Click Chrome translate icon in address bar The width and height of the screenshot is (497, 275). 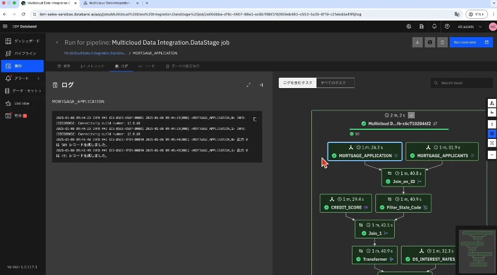[457, 14]
